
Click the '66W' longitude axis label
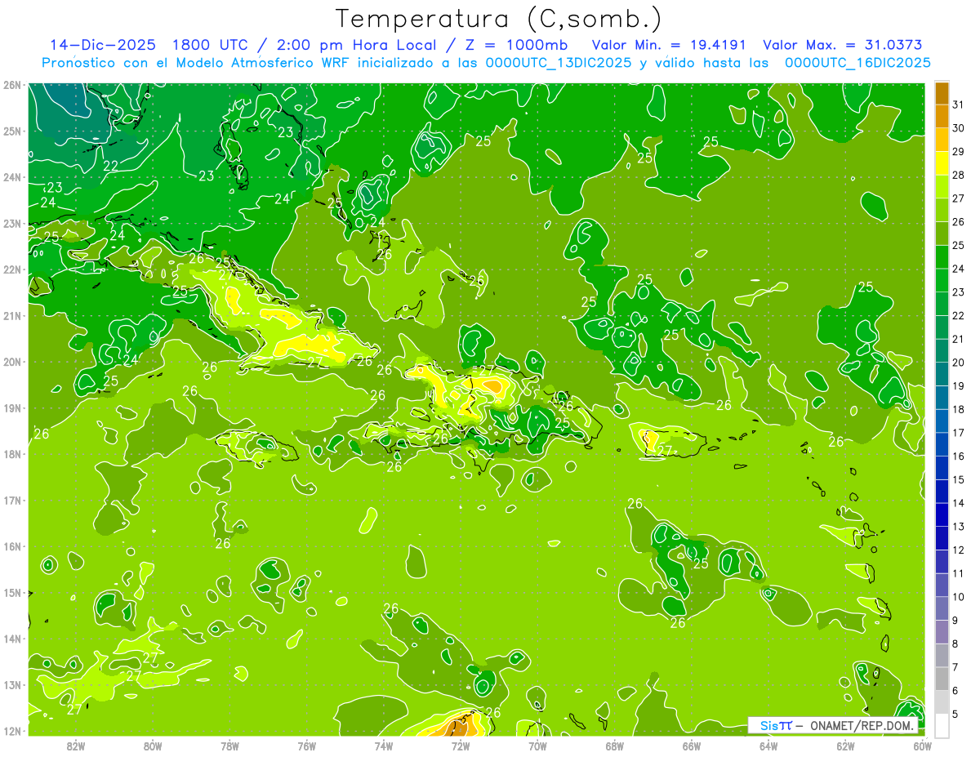click(x=692, y=746)
